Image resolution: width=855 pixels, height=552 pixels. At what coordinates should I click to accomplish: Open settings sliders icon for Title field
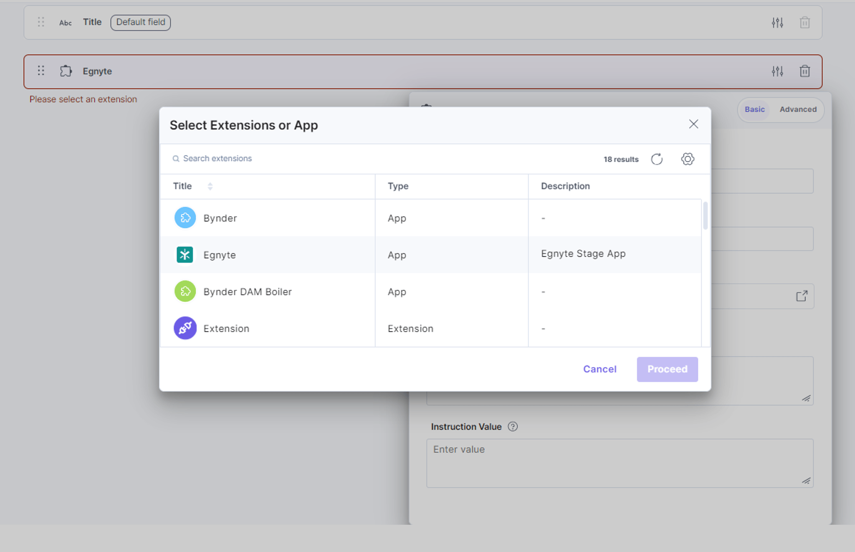(777, 23)
